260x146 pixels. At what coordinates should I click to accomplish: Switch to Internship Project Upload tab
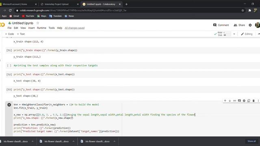click(x=57, y=4)
